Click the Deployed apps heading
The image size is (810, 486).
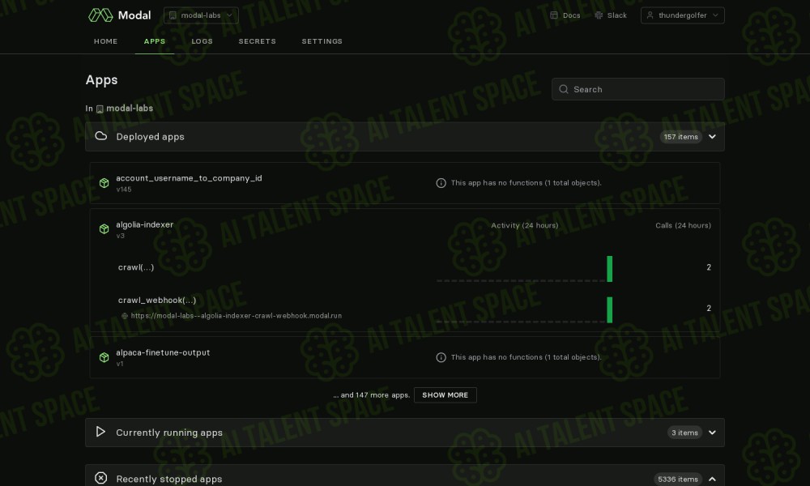tap(151, 137)
